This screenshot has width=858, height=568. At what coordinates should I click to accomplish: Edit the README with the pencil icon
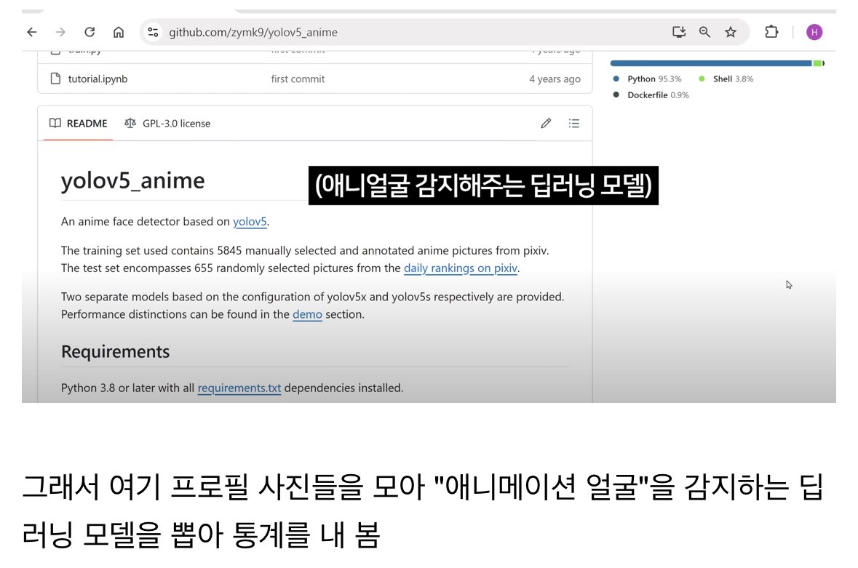coord(546,124)
